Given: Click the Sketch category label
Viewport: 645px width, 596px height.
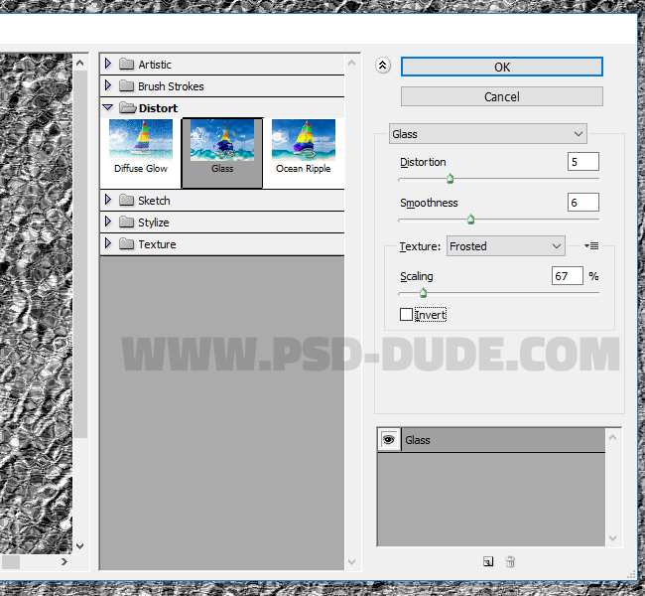Looking at the screenshot, I should coord(154,201).
